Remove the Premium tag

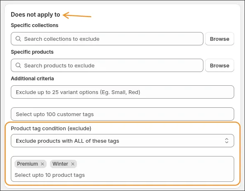(42, 164)
